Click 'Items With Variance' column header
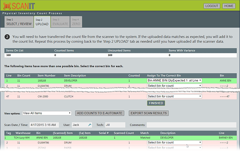The width and height of the screenshot is (240, 151). click(x=182, y=51)
